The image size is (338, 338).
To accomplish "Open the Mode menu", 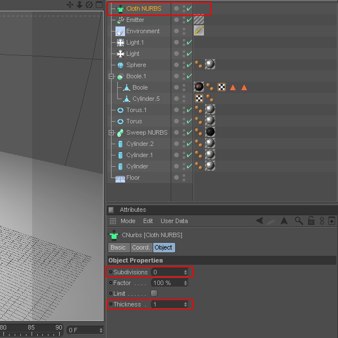I will 128,221.
